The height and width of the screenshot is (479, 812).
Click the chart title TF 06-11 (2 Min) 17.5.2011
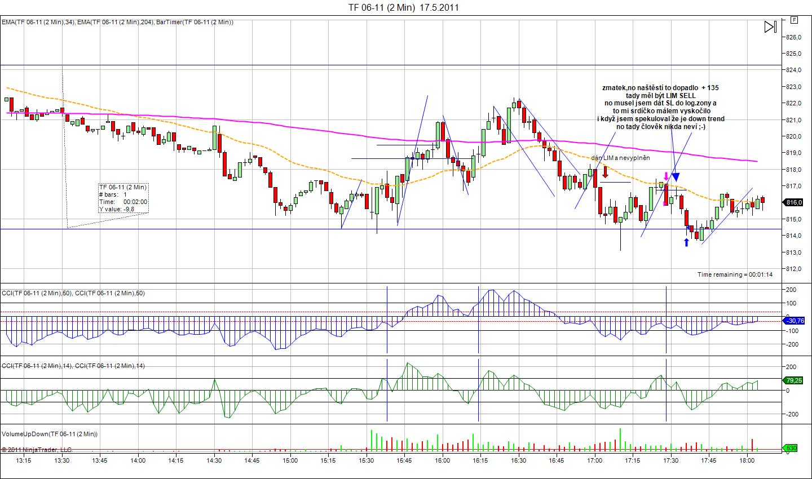[x=404, y=8]
